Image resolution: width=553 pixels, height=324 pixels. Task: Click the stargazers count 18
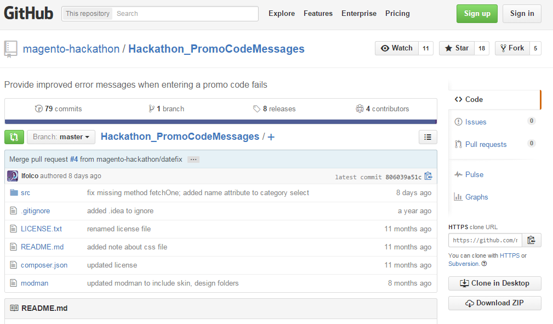(x=482, y=48)
